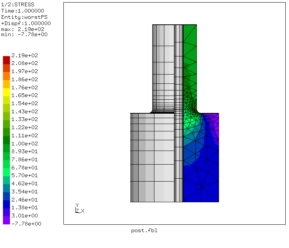Select the '1/2:STRESS' dataset title text

[18, 4]
